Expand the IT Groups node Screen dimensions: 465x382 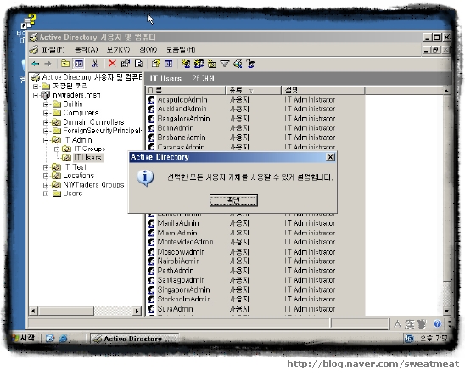point(57,149)
